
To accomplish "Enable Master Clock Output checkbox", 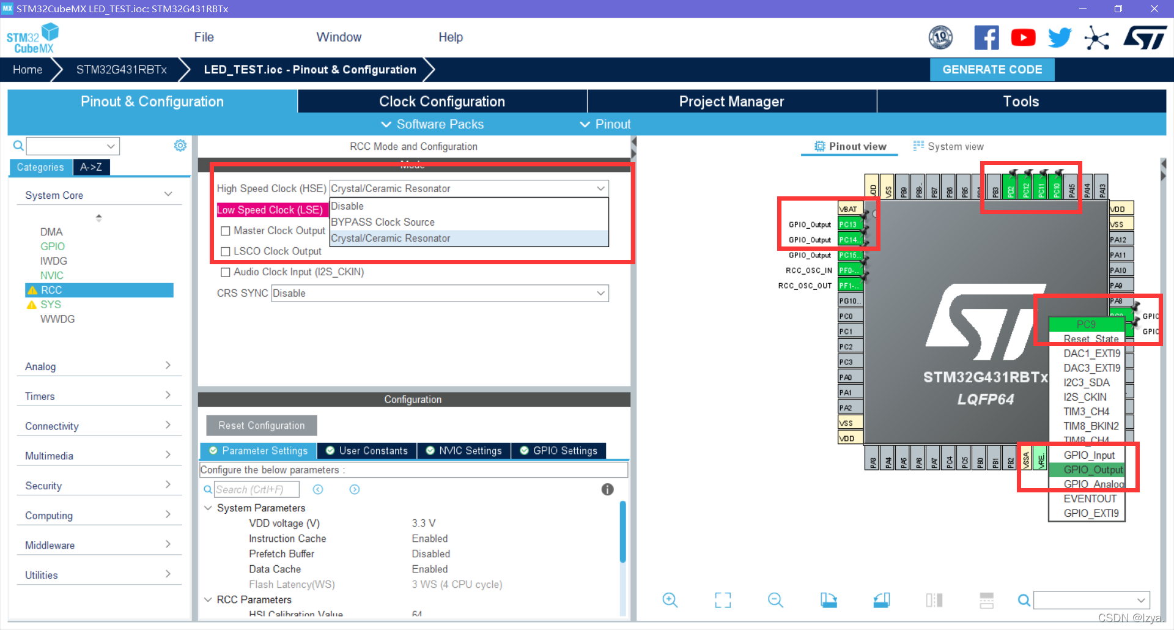I will point(226,231).
